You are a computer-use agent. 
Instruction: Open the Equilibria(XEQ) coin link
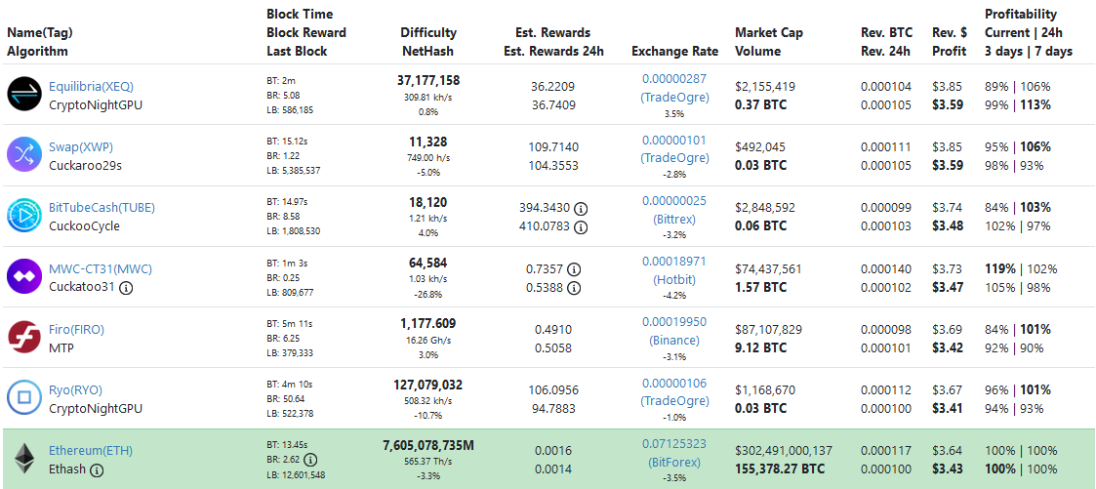(x=91, y=87)
